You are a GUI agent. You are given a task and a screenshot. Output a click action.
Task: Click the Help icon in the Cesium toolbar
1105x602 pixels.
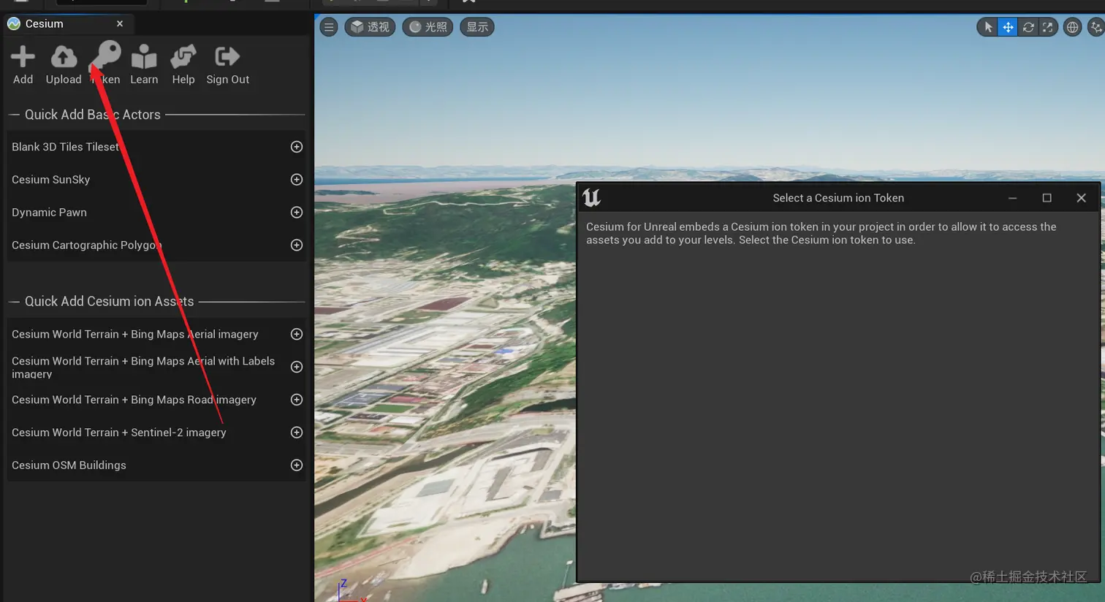click(183, 56)
